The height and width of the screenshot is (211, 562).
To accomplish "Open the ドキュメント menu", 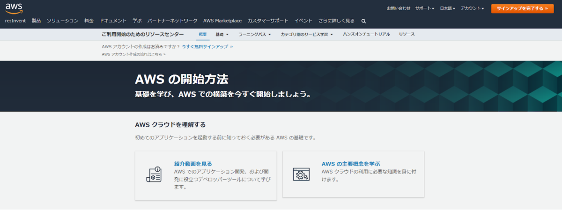I will click(113, 21).
